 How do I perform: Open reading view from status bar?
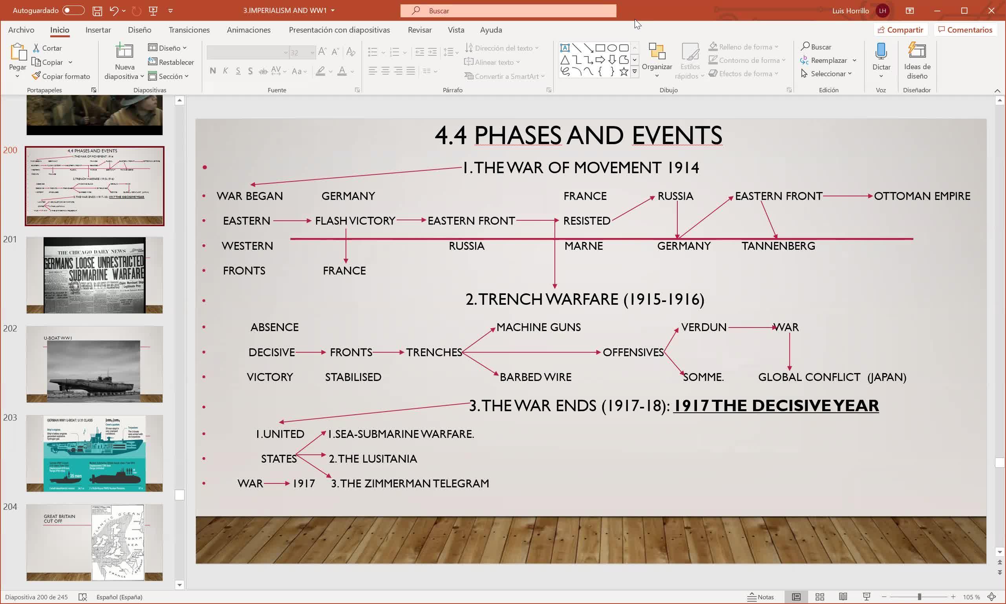[x=843, y=597]
